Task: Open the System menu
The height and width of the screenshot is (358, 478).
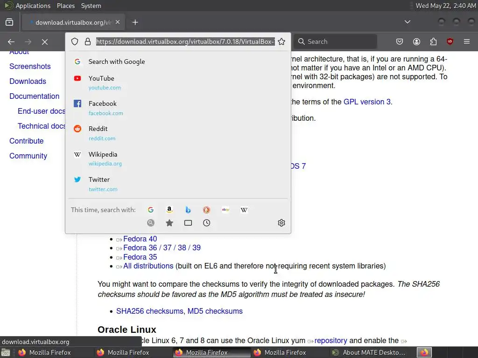Action: 91,6
